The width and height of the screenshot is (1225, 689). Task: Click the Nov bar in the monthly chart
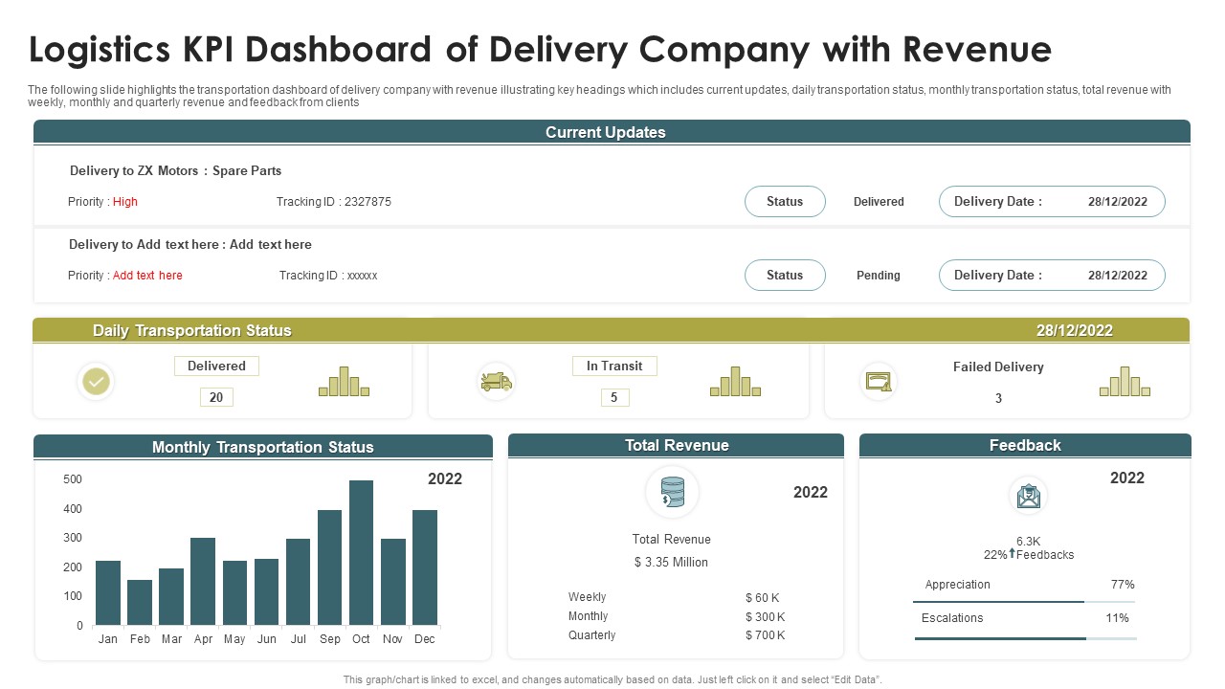pos(393,582)
